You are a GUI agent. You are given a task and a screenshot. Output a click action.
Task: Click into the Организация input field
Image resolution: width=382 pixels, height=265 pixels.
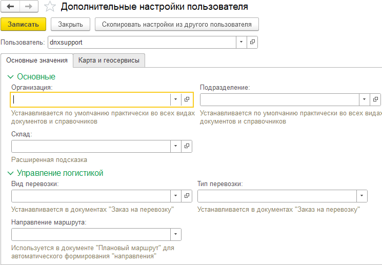[91, 99]
